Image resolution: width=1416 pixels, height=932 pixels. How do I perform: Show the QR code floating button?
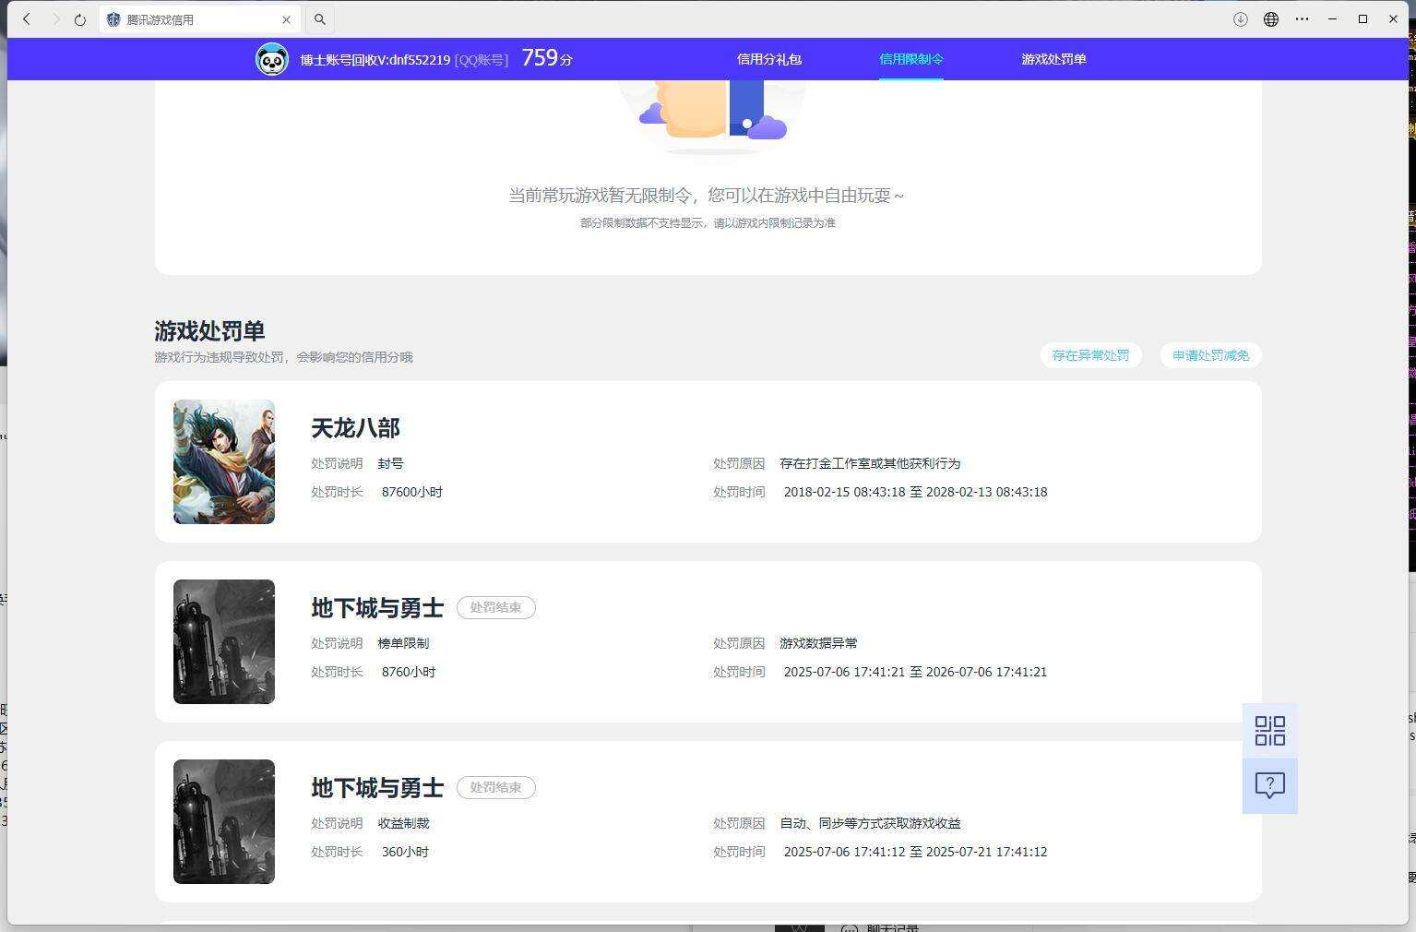click(1270, 731)
